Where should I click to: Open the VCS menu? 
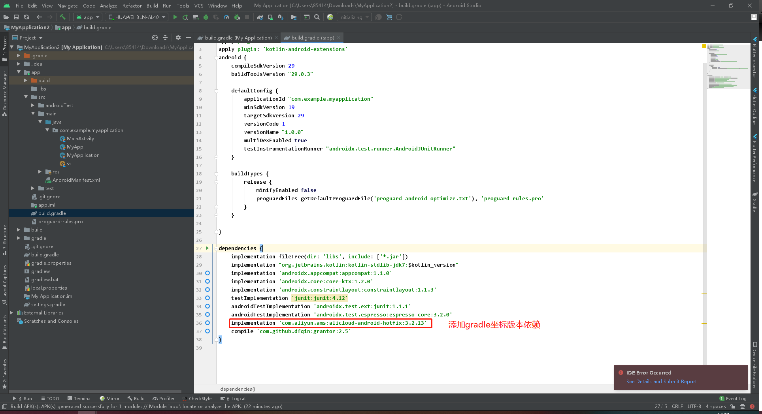click(x=199, y=6)
